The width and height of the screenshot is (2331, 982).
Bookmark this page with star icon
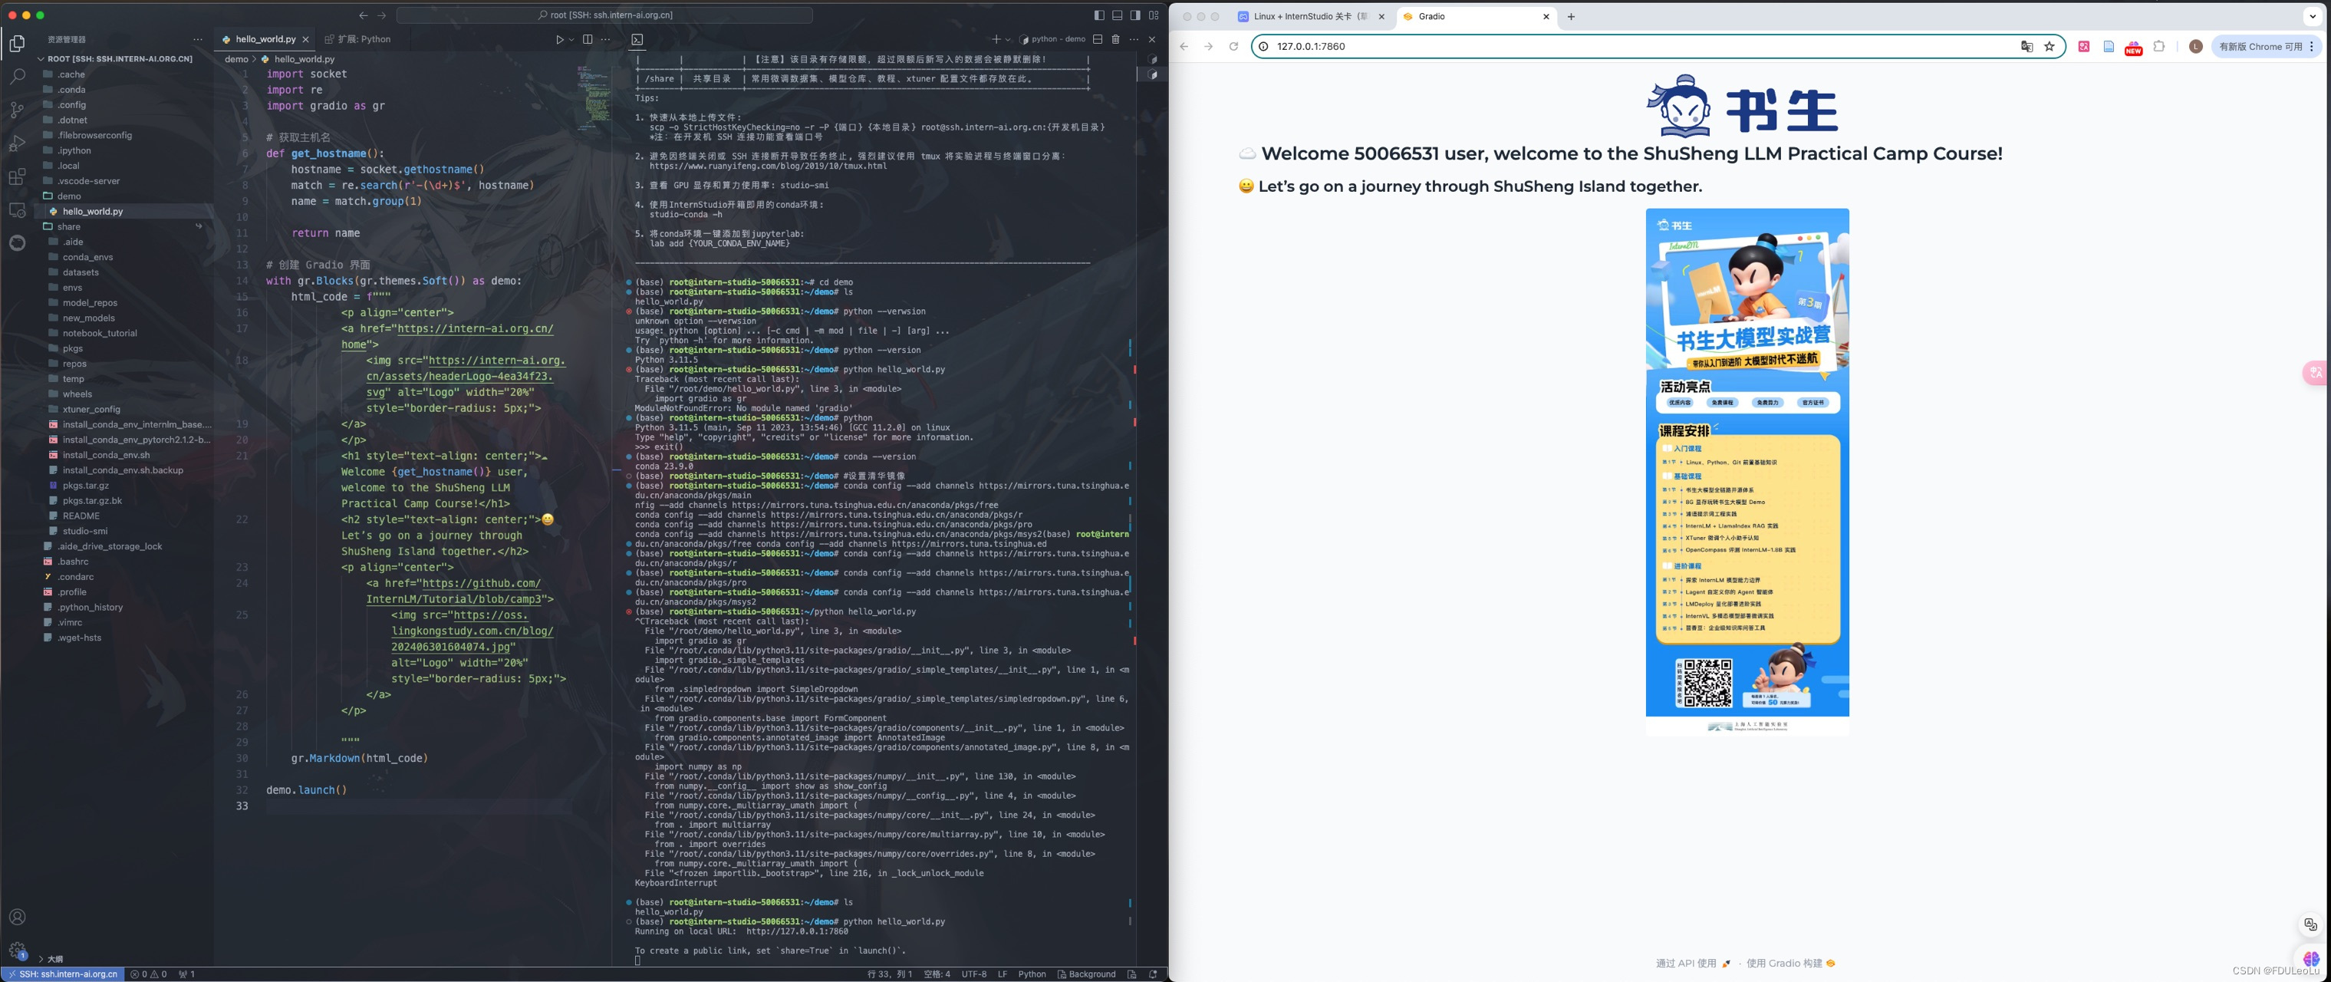pyautogui.click(x=2050, y=46)
